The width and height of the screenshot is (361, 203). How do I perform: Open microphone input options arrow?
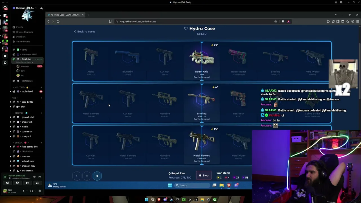27,191
